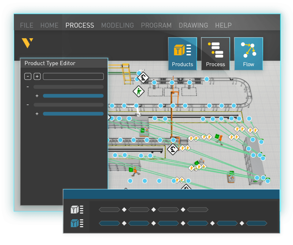Select first gray process step in bottom panel
Screen dimensions: 293x245
pos(110,210)
